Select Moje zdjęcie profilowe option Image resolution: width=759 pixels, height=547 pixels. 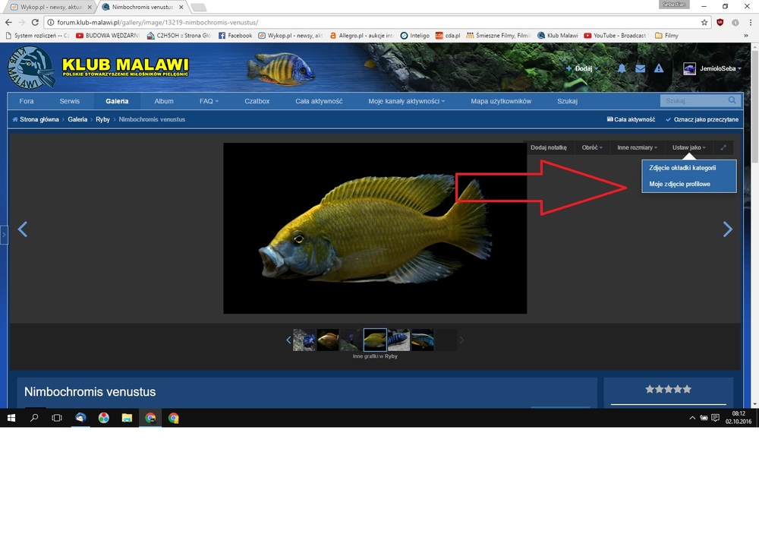pyautogui.click(x=679, y=184)
